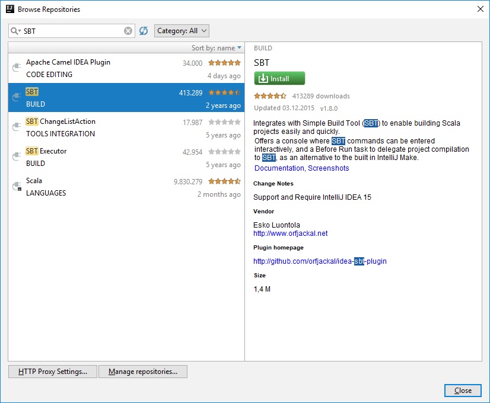This screenshot has width=490, height=403.
Task: Select Apache Camel IDEA Plugin row
Action: click(126, 68)
